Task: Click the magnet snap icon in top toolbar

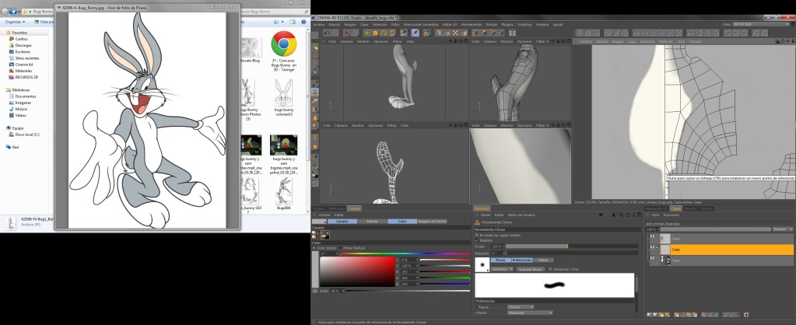Action: tap(392, 33)
